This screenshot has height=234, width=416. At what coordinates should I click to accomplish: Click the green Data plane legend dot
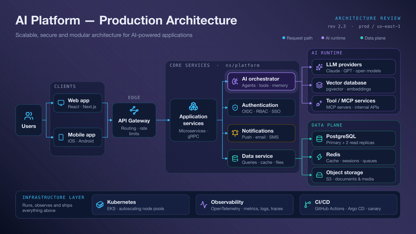[x=362, y=38]
